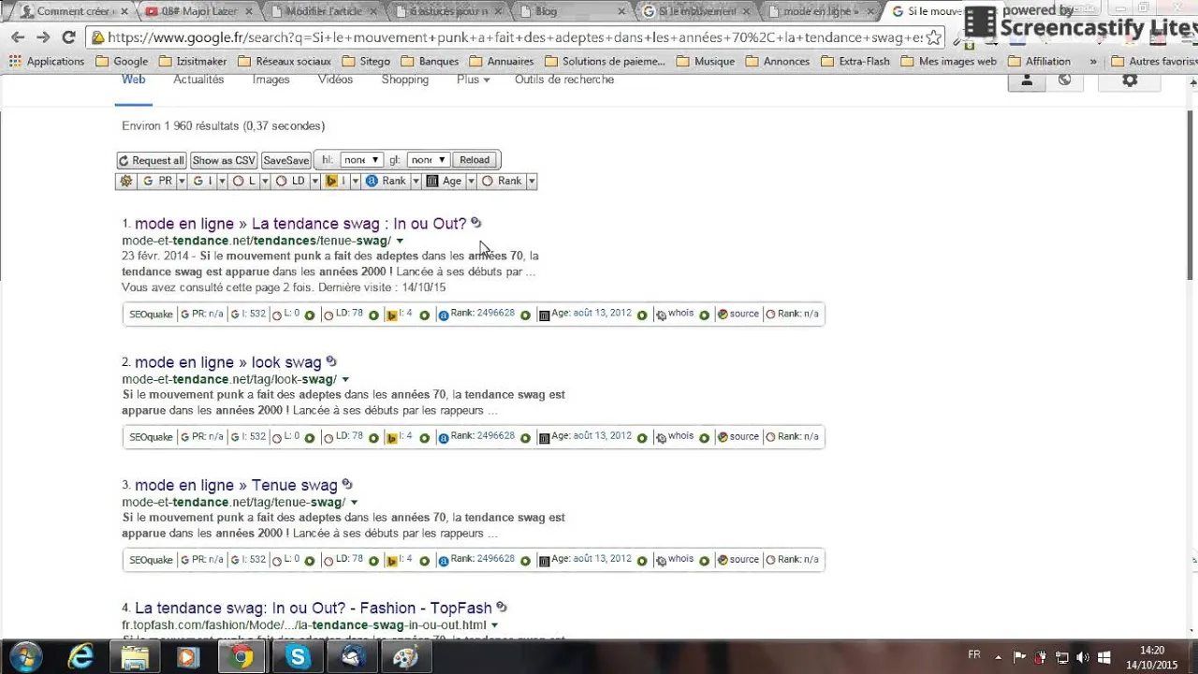Viewport: 1198px width, 674px height.
Task: Open Google account profile icon
Action: 1027,81
